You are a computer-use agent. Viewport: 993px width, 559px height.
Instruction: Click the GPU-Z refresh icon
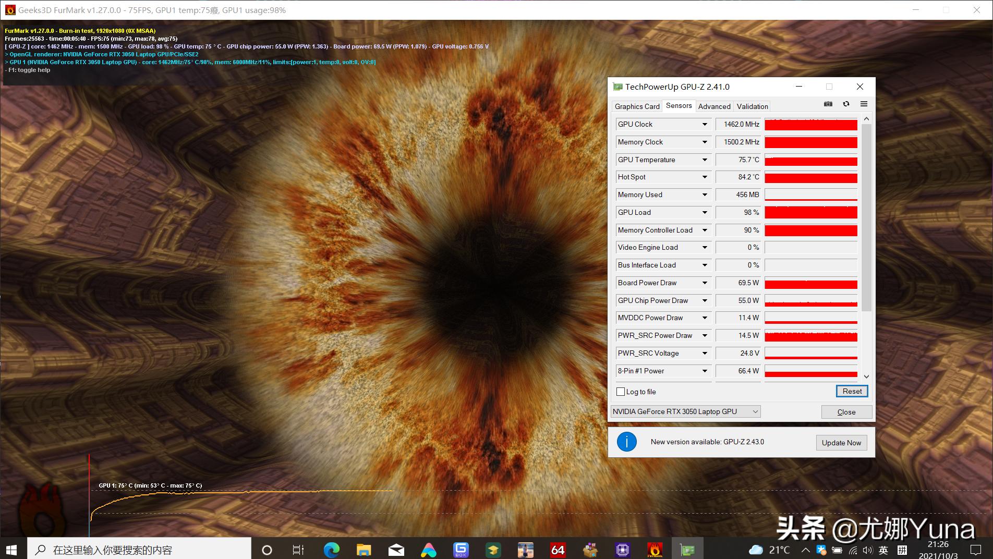pyautogui.click(x=846, y=104)
